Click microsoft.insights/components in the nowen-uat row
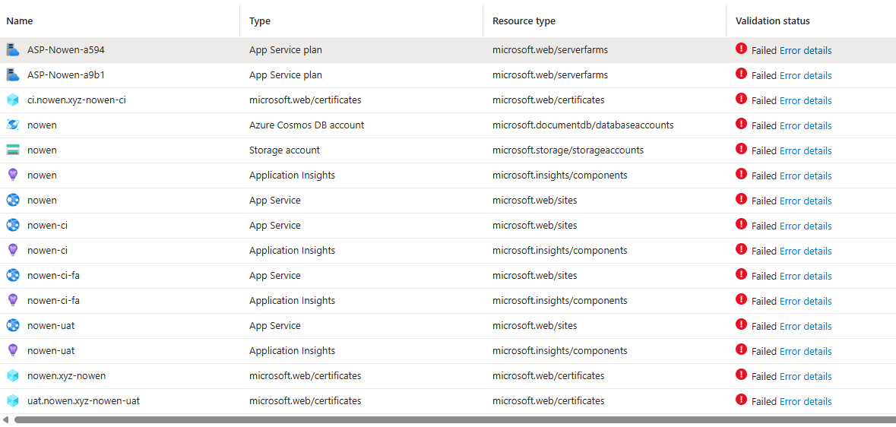The image size is (896, 427). coord(560,350)
